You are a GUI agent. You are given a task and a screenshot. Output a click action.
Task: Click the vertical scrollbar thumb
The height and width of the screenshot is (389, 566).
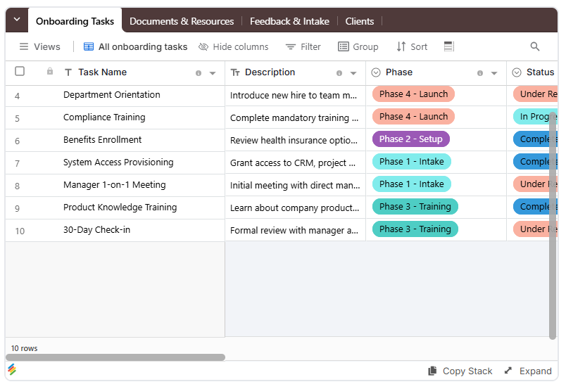pyautogui.click(x=553, y=226)
